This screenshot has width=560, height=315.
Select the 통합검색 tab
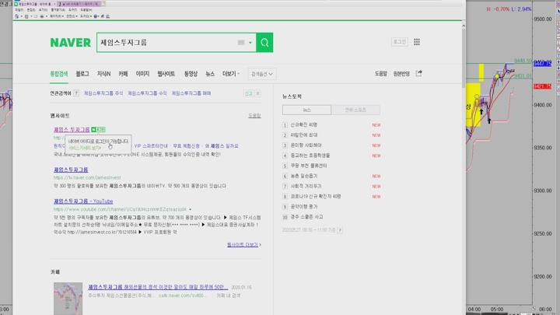point(59,74)
